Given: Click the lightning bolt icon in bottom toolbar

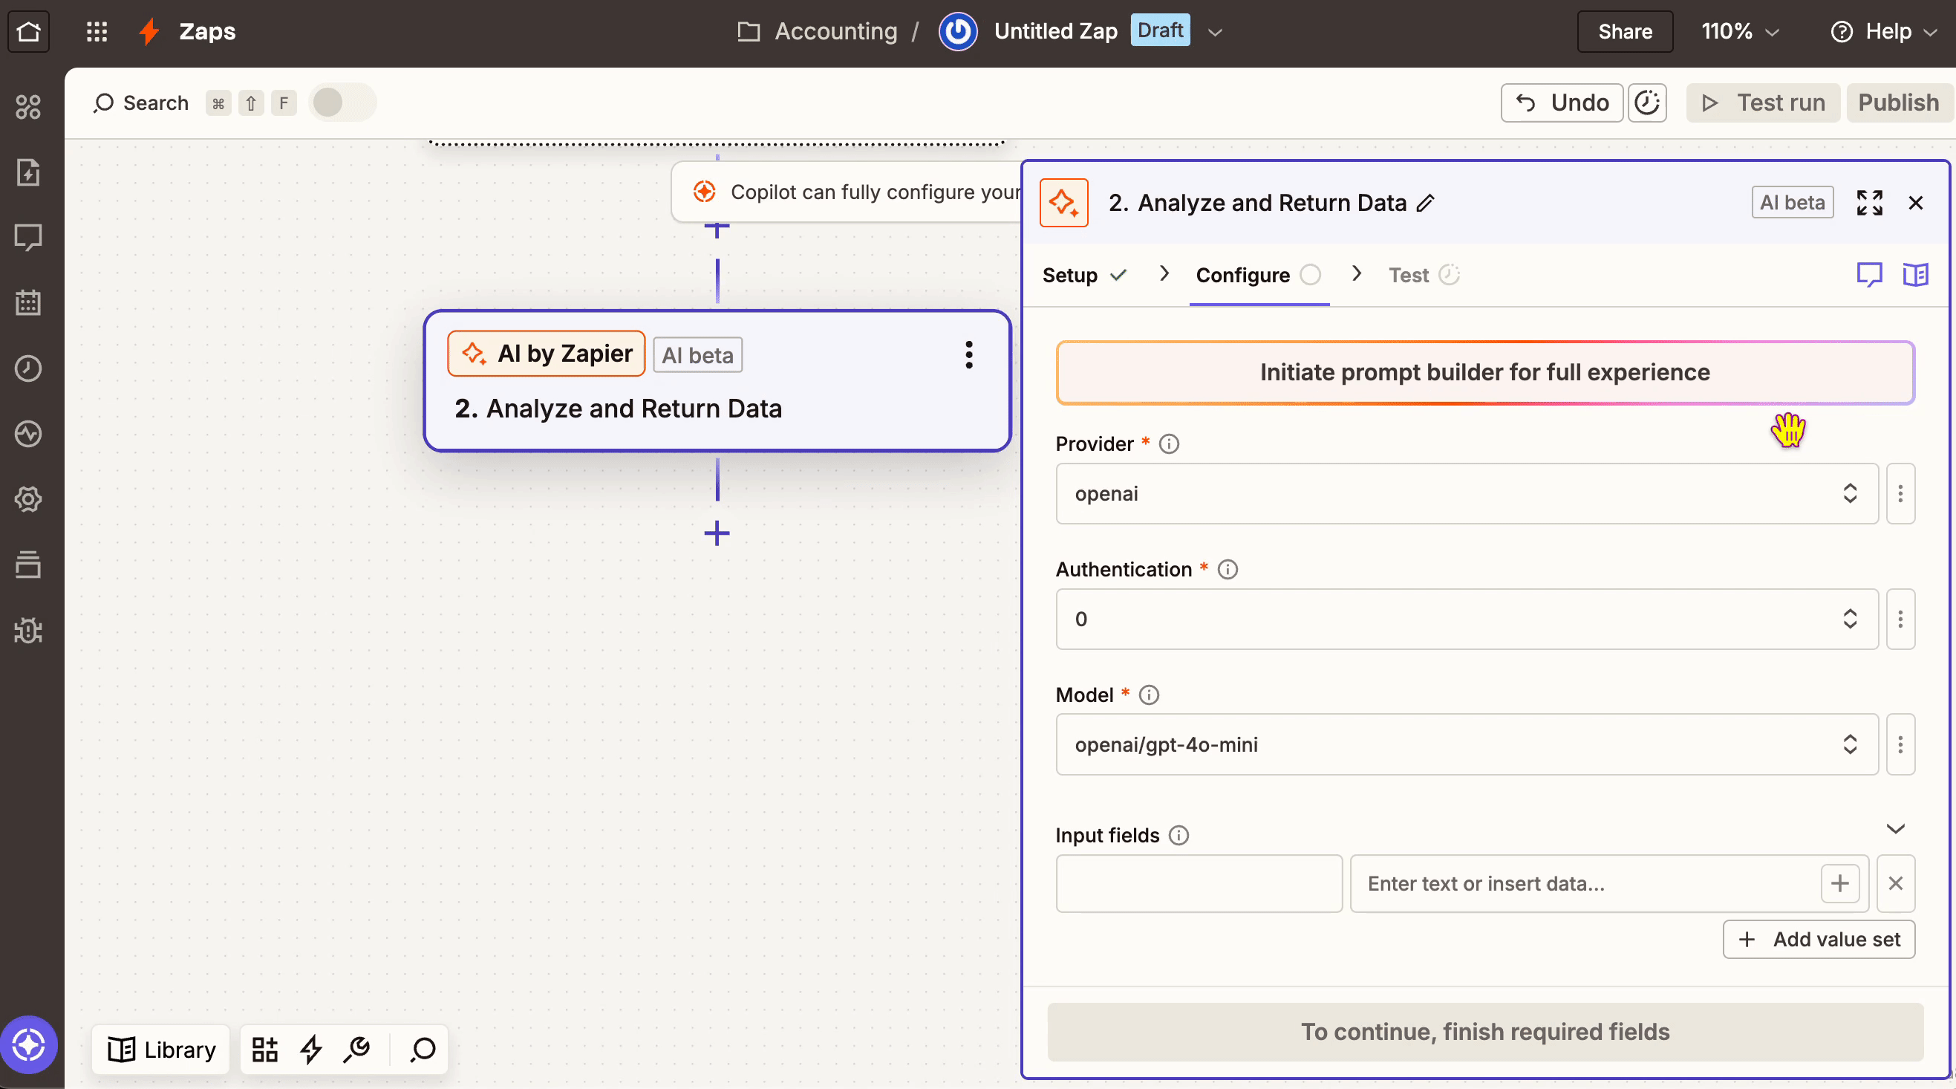Looking at the screenshot, I should click(310, 1050).
